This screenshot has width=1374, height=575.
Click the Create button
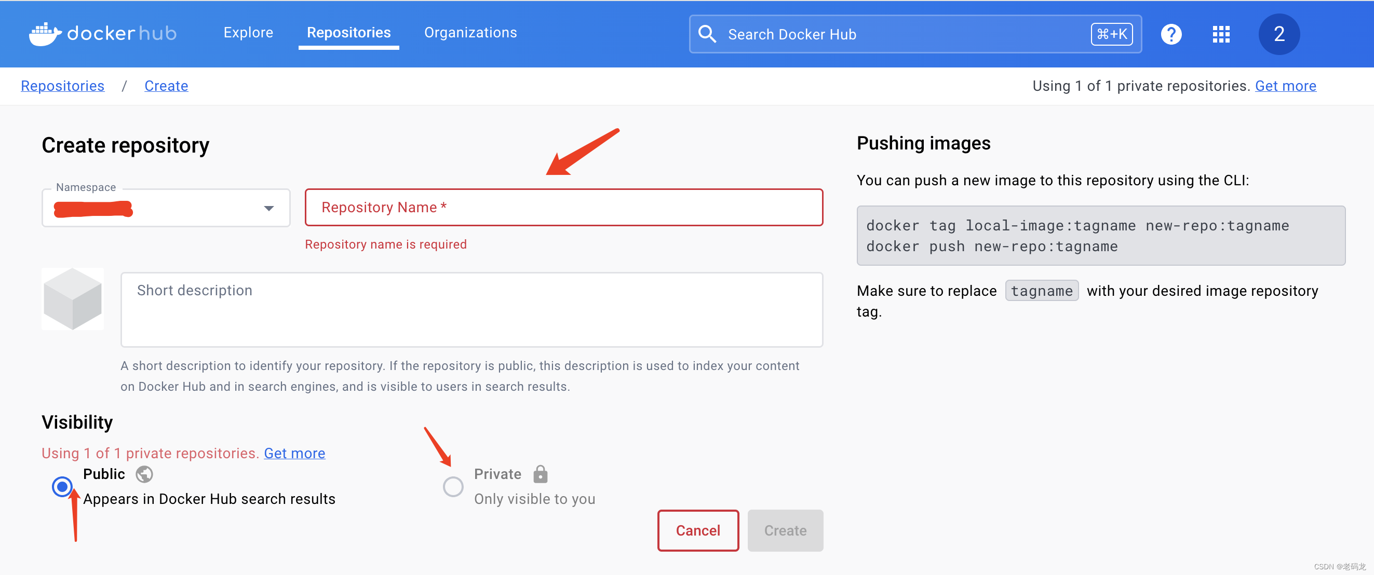[x=785, y=530]
